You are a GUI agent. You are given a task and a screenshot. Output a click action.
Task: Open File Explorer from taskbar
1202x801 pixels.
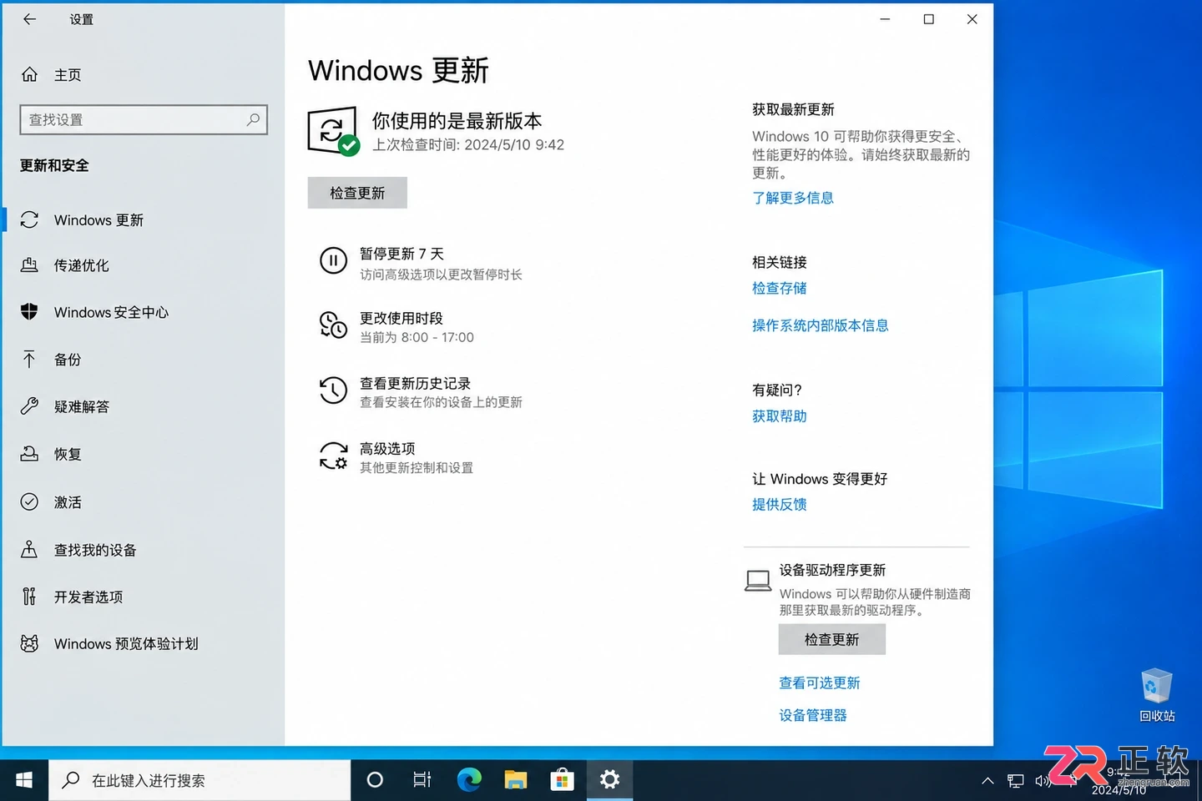click(x=516, y=780)
